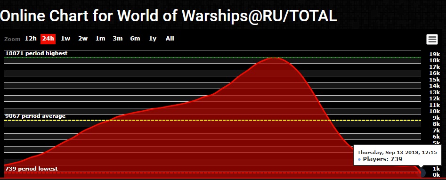Image resolution: width=446 pixels, height=180 pixels.
Task: Click the 19k axis label
Action: click(x=434, y=54)
